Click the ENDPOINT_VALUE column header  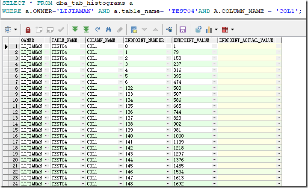point(195,40)
